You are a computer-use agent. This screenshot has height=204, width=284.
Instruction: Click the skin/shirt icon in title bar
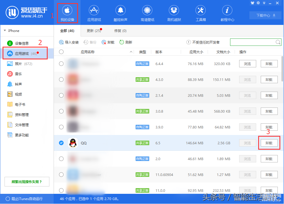coord(253,3)
